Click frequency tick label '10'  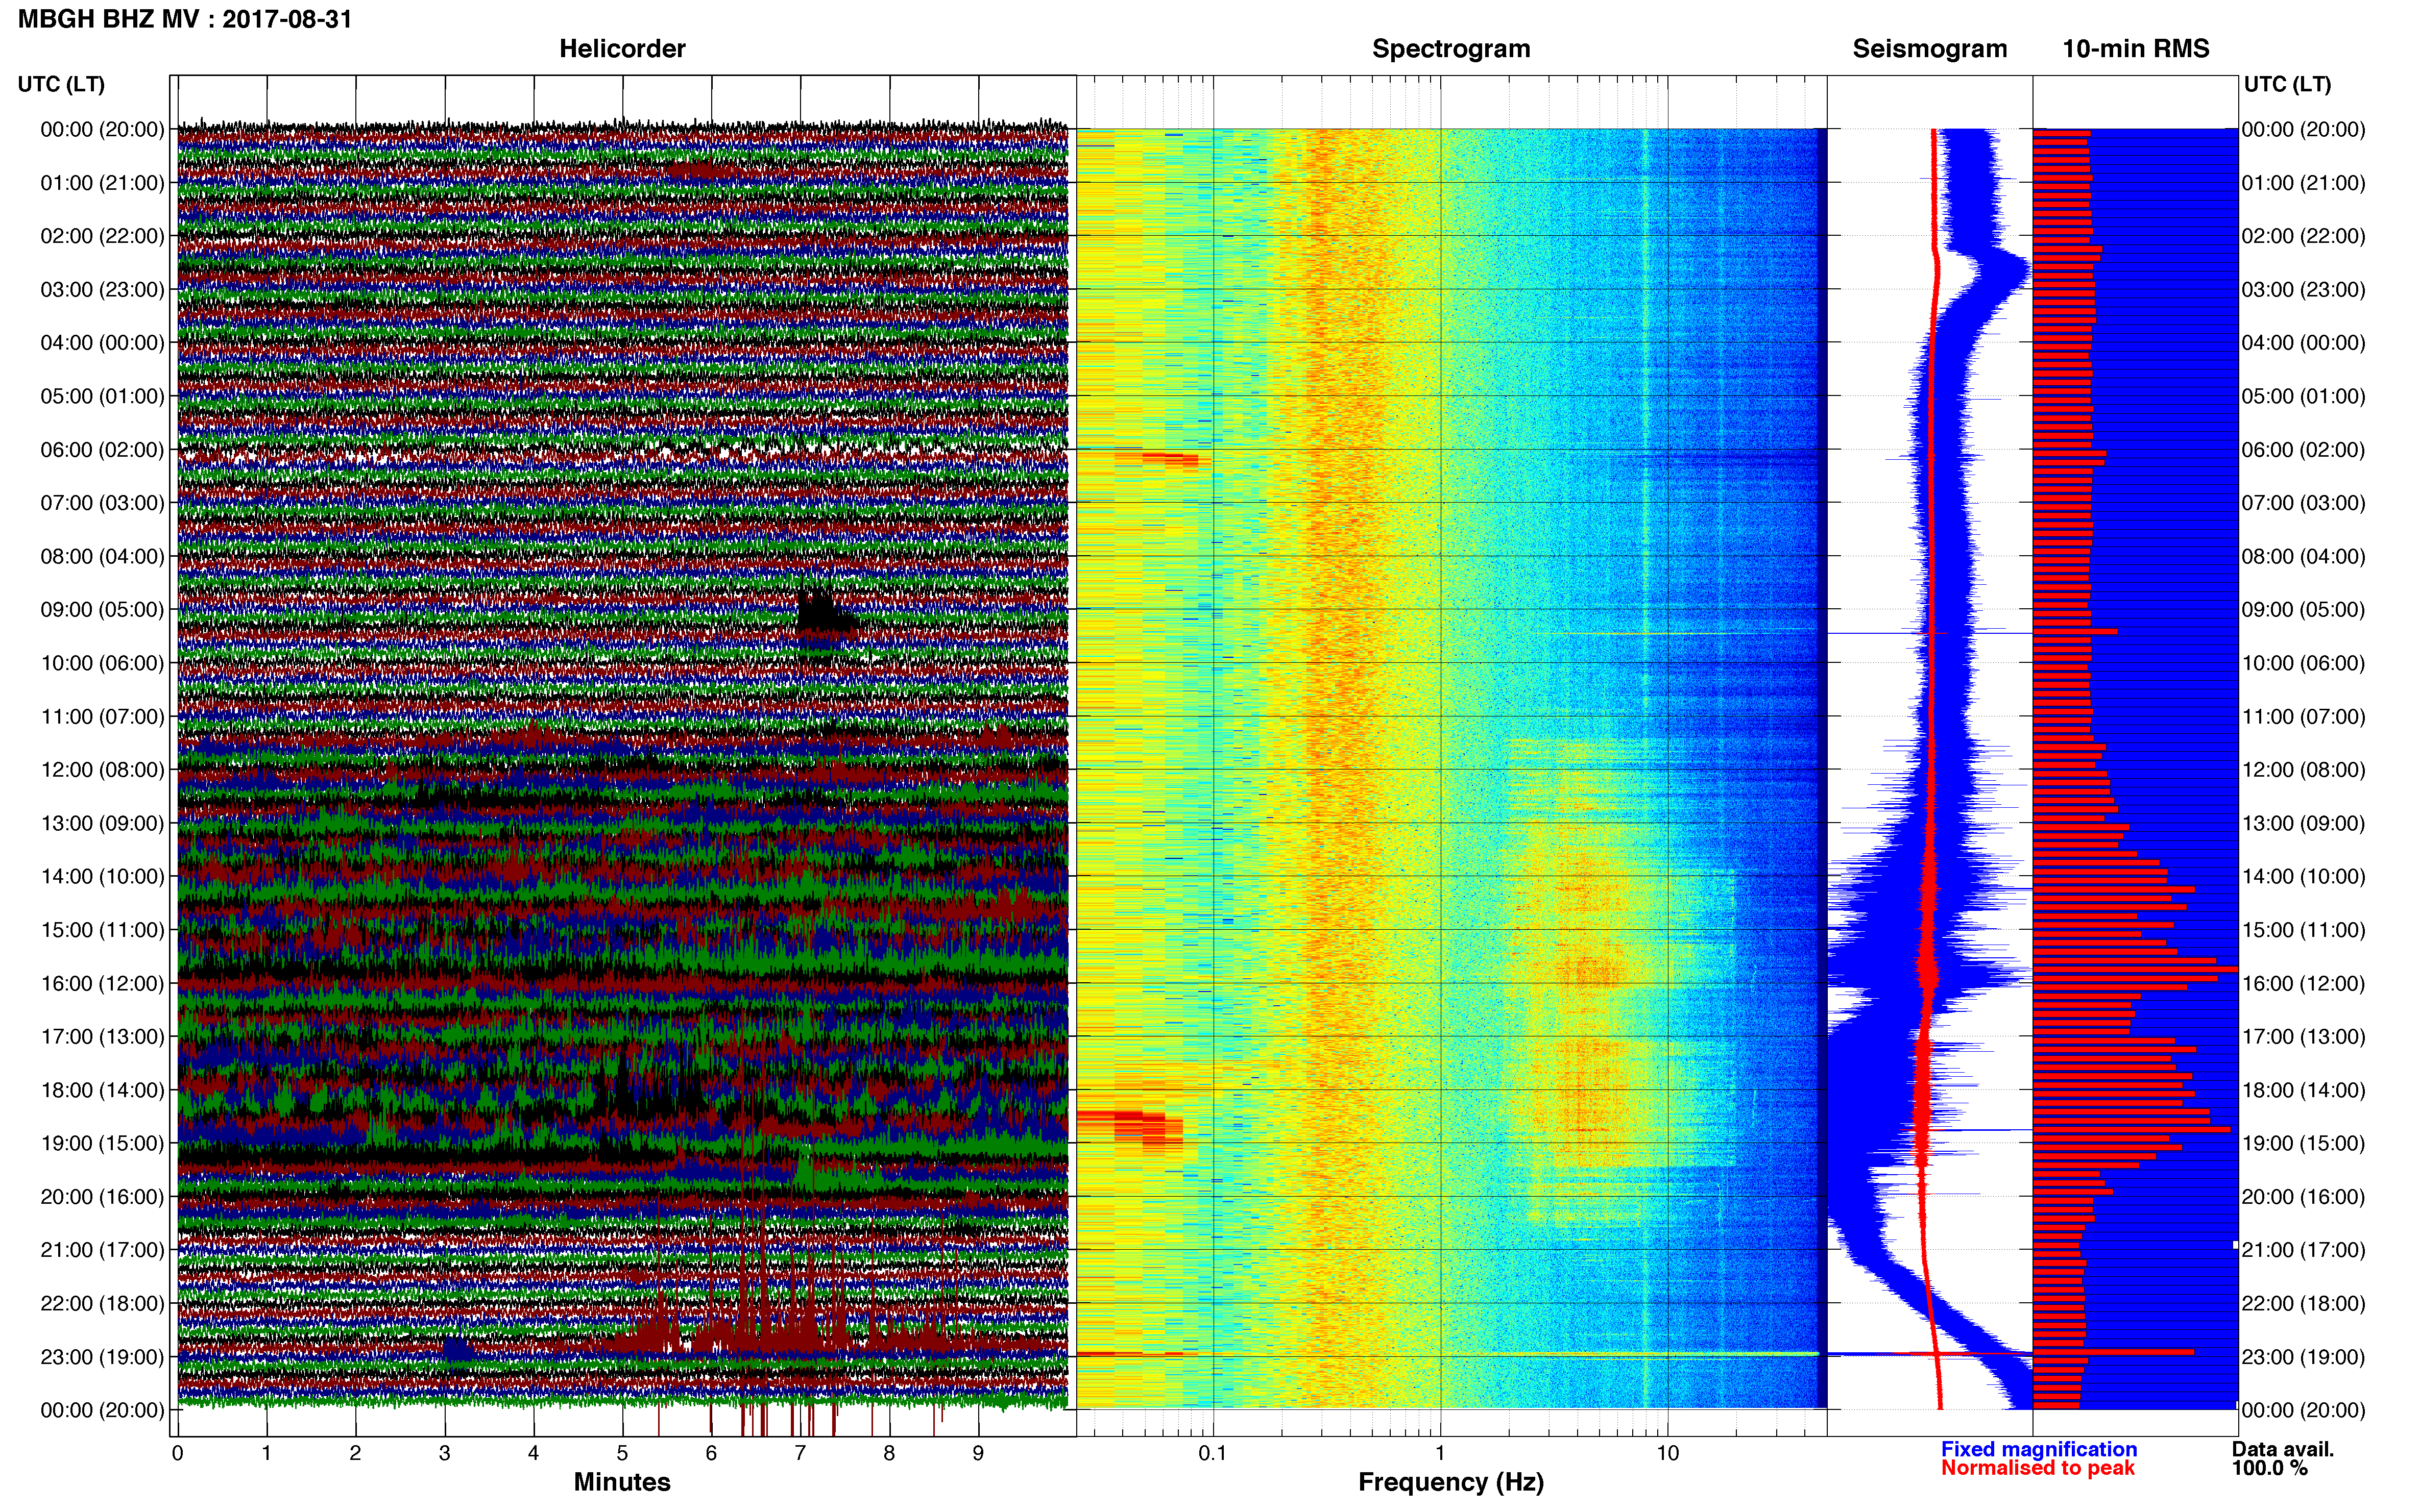(1667, 1453)
